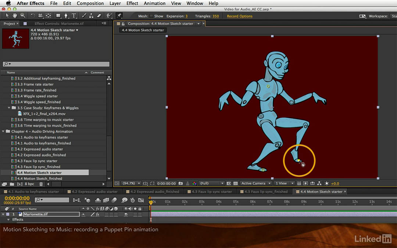Open the Effect menu
The width and height of the screenshot is (397, 248).
(132, 3)
